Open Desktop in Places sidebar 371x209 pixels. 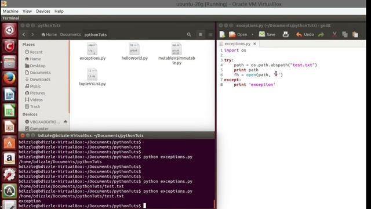point(35,66)
